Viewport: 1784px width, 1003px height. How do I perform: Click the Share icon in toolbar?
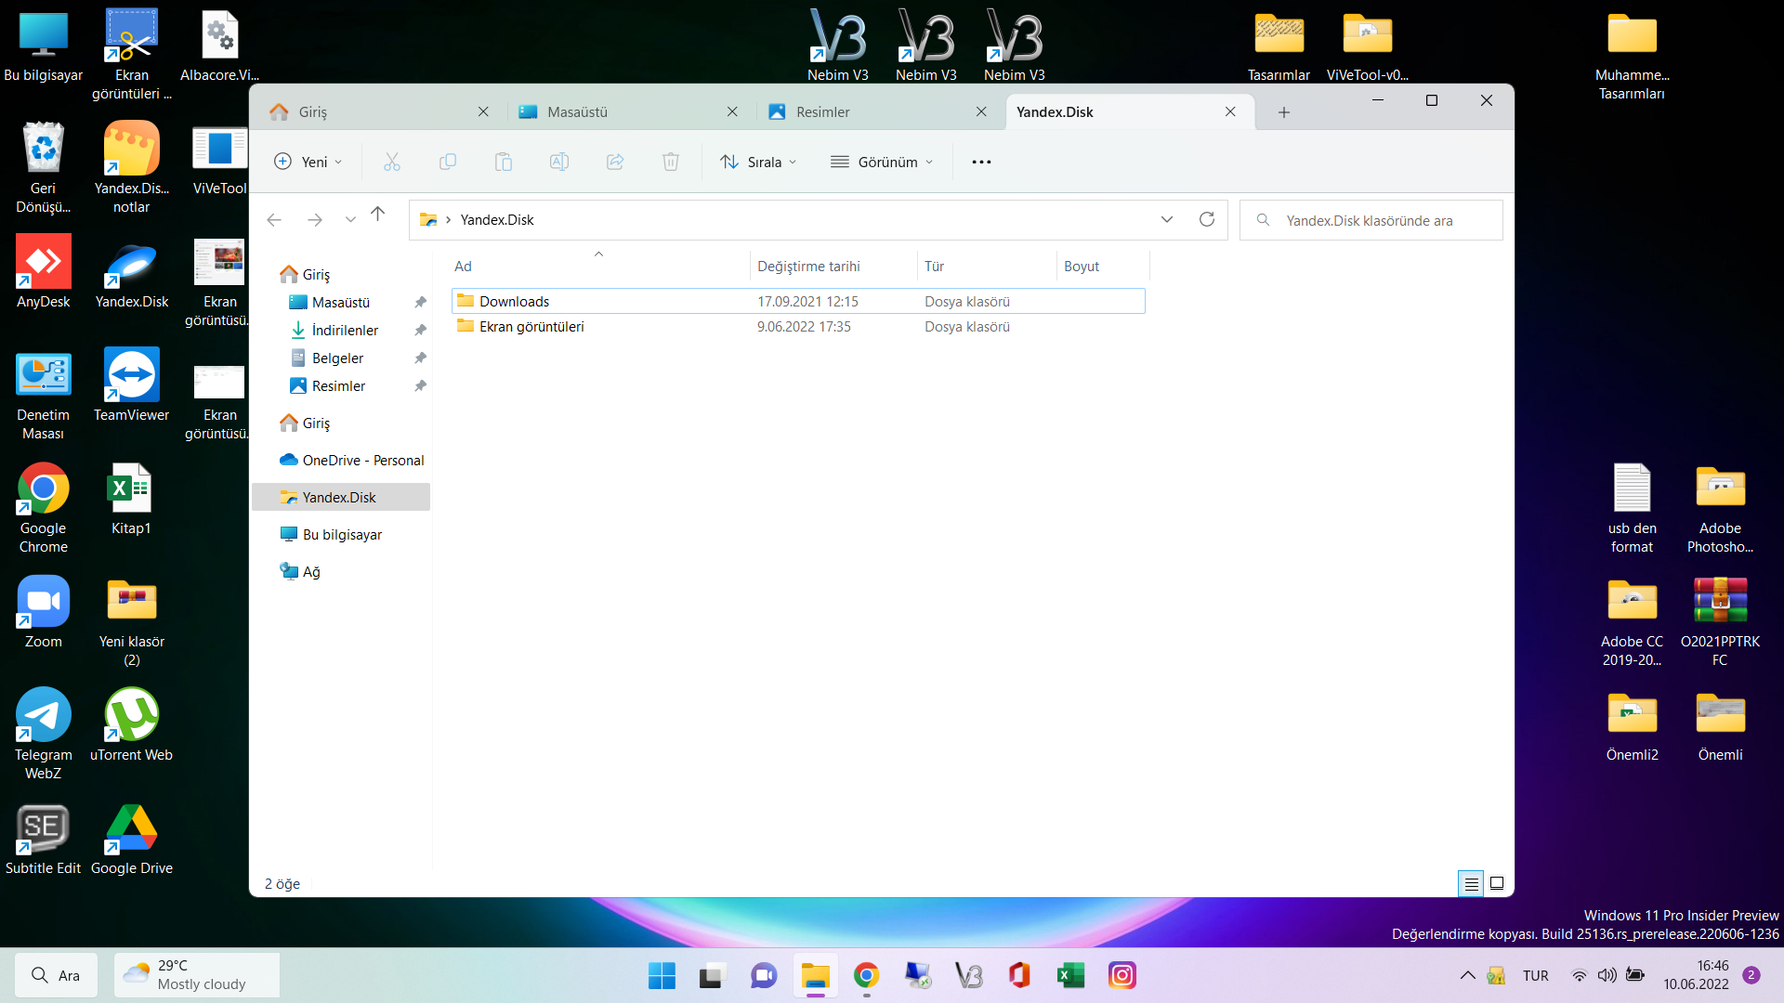click(614, 162)
